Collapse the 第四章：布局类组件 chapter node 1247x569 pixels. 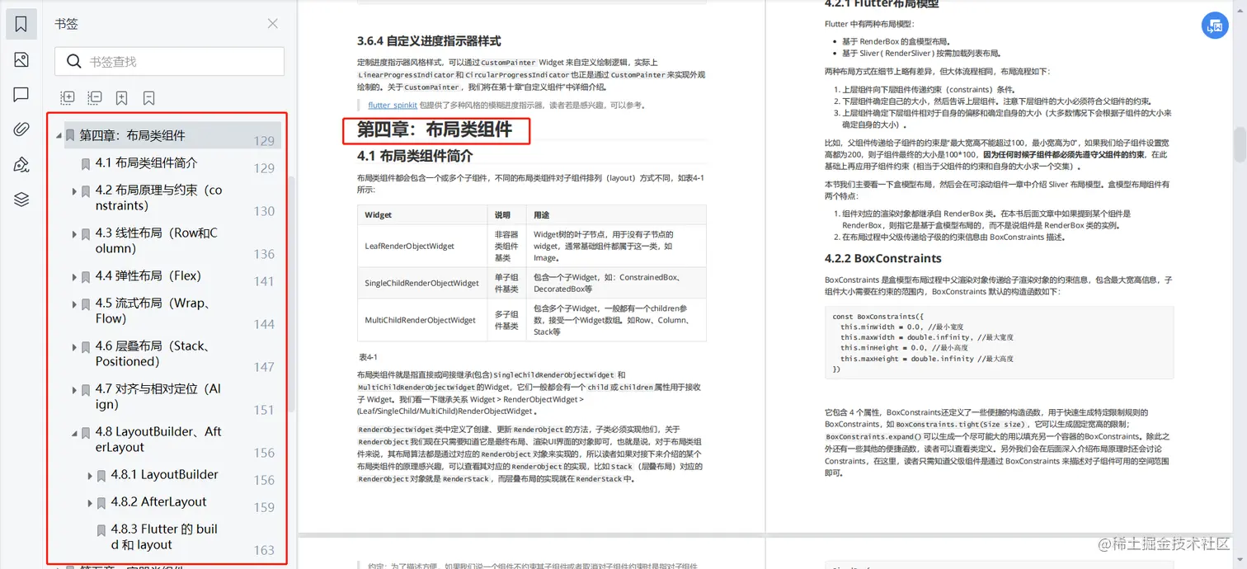[59, 136]
